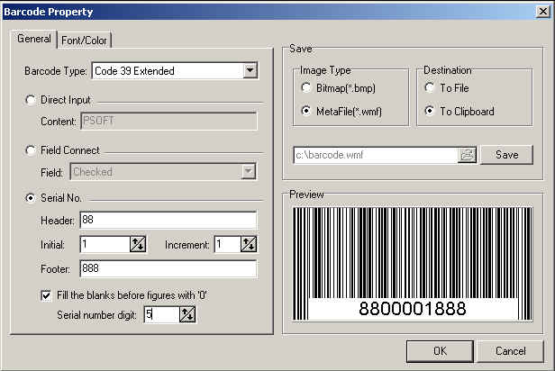Choose Bitmap(*.bmp) image type
The width and height of the screenshot is (555, 371).
306,87
